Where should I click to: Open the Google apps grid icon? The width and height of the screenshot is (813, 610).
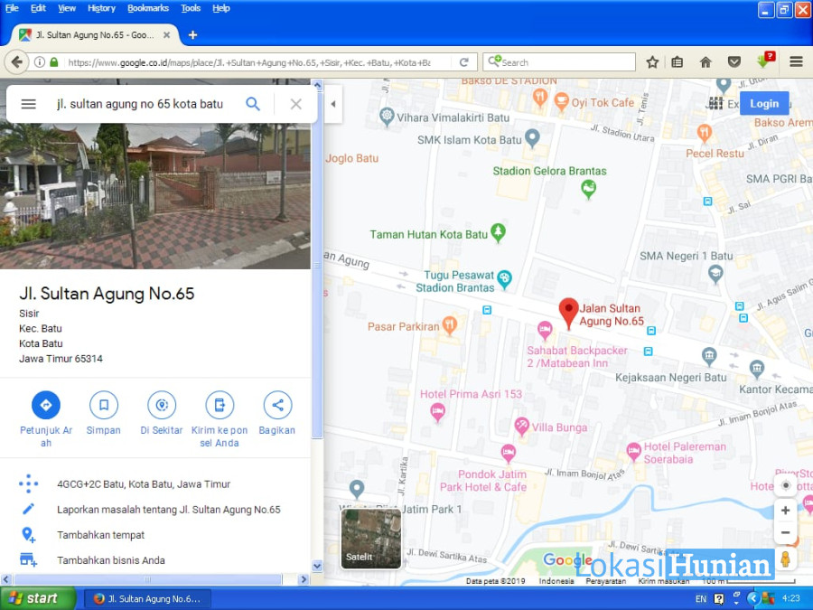(715, 103)
